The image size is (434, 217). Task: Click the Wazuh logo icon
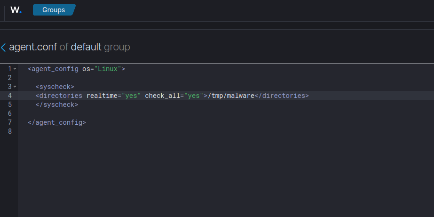16,10
